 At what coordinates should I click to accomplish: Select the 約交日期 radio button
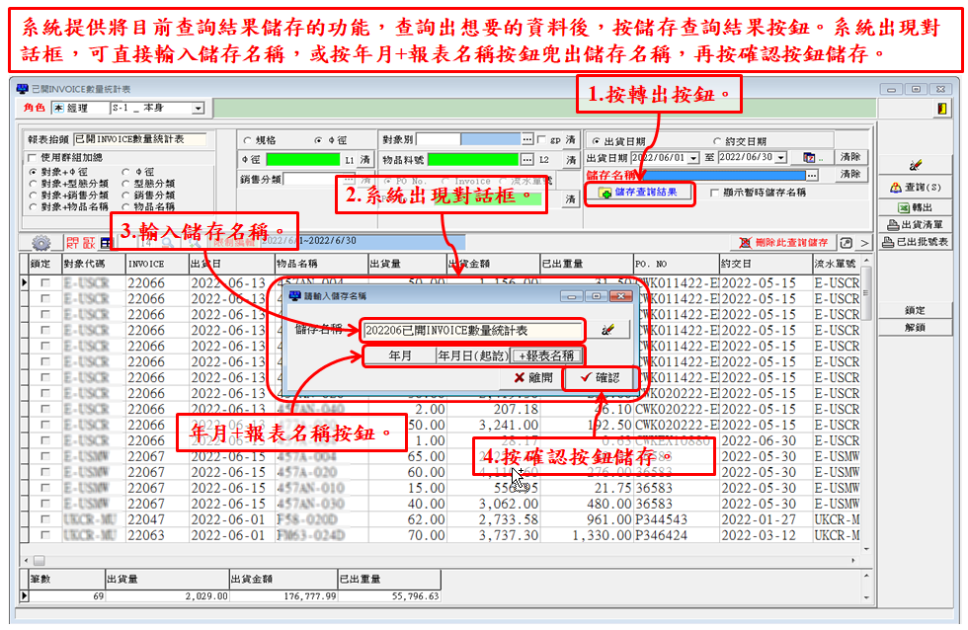(x=717, y=141)
